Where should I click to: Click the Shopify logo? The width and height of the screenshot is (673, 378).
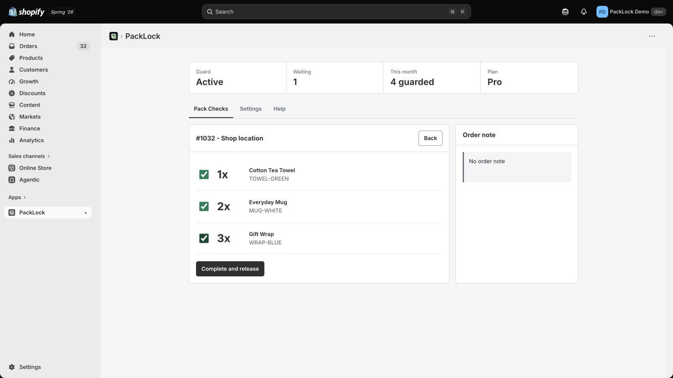pos(26,12)
